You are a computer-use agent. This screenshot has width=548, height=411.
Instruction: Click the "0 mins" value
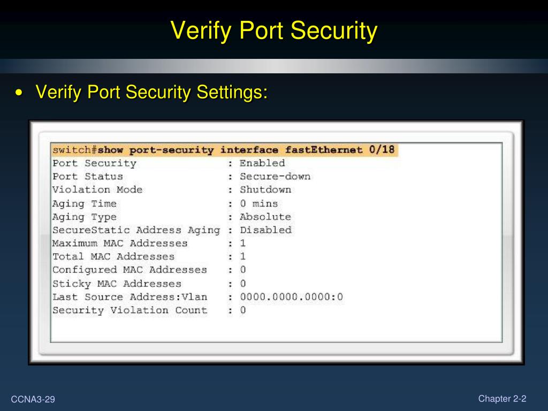(x=259, y=203)
